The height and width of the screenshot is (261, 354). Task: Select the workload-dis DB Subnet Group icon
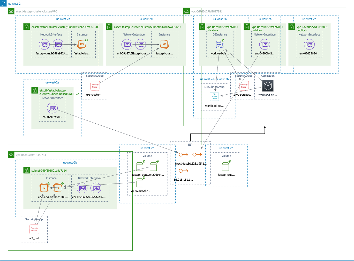214,97
